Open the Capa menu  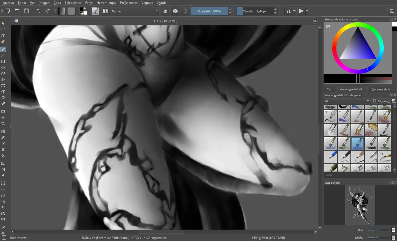point(57,2)
